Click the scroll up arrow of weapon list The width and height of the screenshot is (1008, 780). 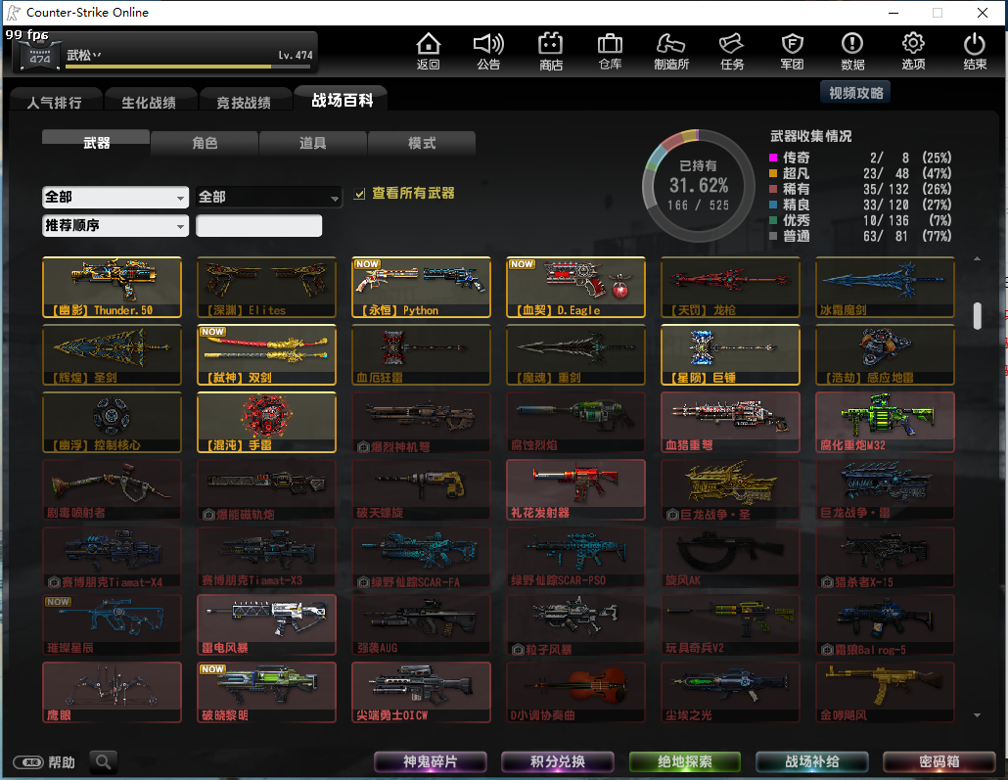coord(977,258)
